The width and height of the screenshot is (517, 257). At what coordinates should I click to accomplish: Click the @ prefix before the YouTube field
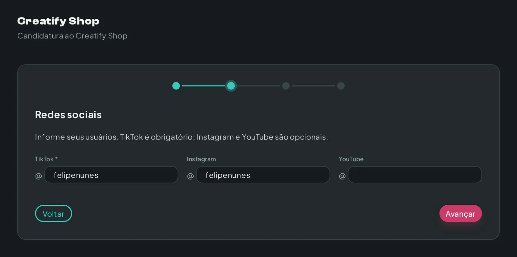(342, 176)
